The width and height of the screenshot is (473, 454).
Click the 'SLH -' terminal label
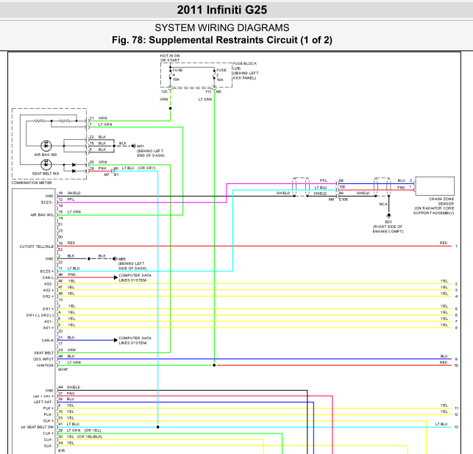(49, 446)
